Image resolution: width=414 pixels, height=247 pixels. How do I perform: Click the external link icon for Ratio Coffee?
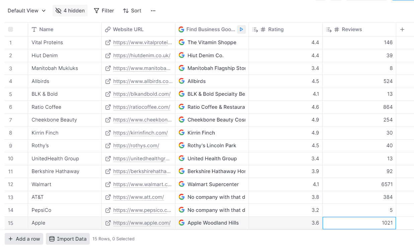tap(108, 107)
